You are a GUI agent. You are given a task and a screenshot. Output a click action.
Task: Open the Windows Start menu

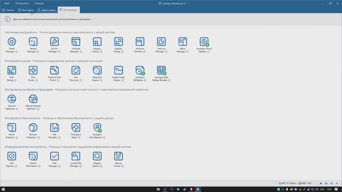click(3, 189)
